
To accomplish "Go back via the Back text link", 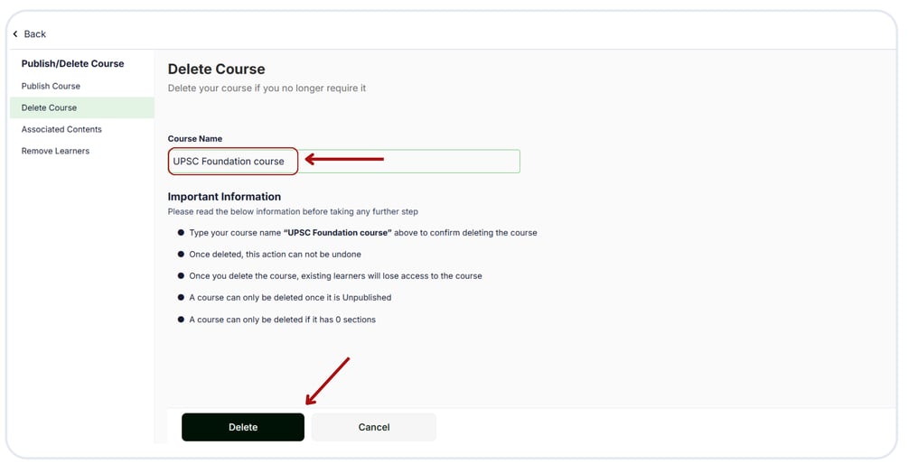I will [x=34, y=34].
